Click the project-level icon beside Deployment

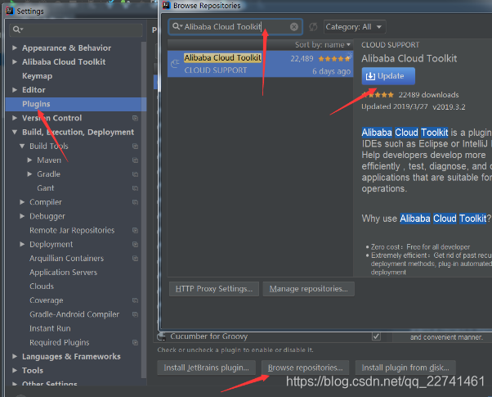(135, 244)
